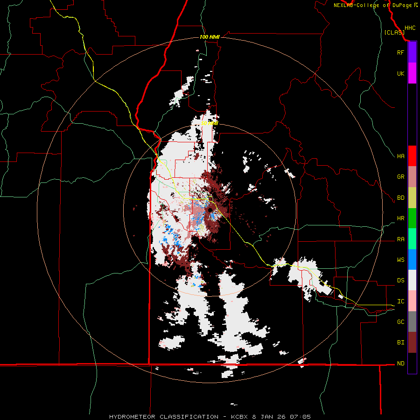Click the brown BI color swatch

click(412, 343)
